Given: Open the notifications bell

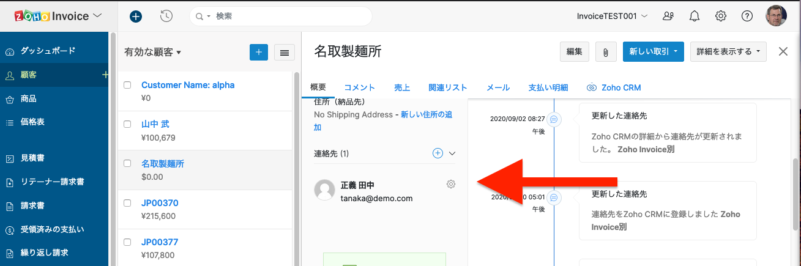Looking at the screenshot, I should tap(694, 17).
